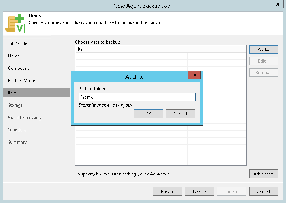Click the Veeam backup job wizard icon

click(x=15, y=23)
